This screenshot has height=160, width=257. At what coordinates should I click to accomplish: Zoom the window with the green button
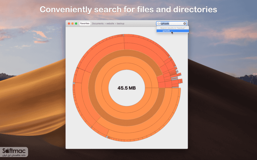click(x=76, y=23)
